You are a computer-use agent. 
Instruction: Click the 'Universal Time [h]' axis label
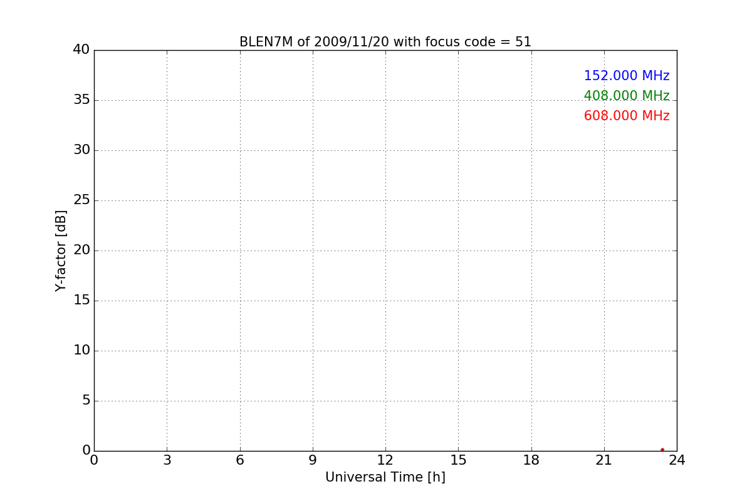385,477
